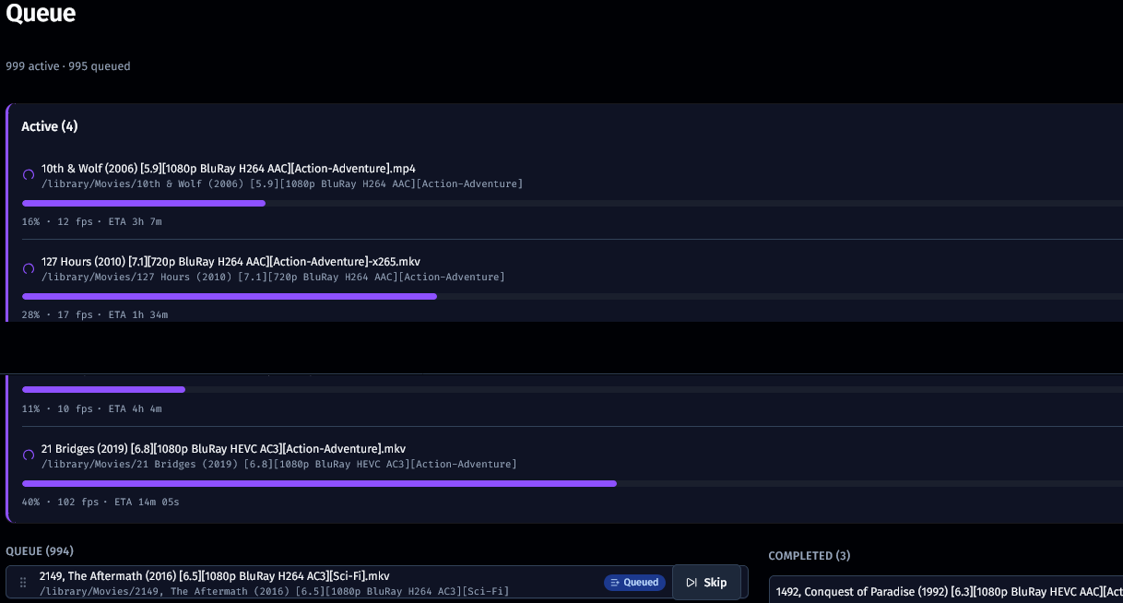Click the Queued status badge
This screenshot has height=603, width=1123.
(x=635, y=583)
